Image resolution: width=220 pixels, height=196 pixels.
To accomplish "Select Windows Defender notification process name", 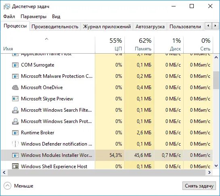I will coord(57,144).
